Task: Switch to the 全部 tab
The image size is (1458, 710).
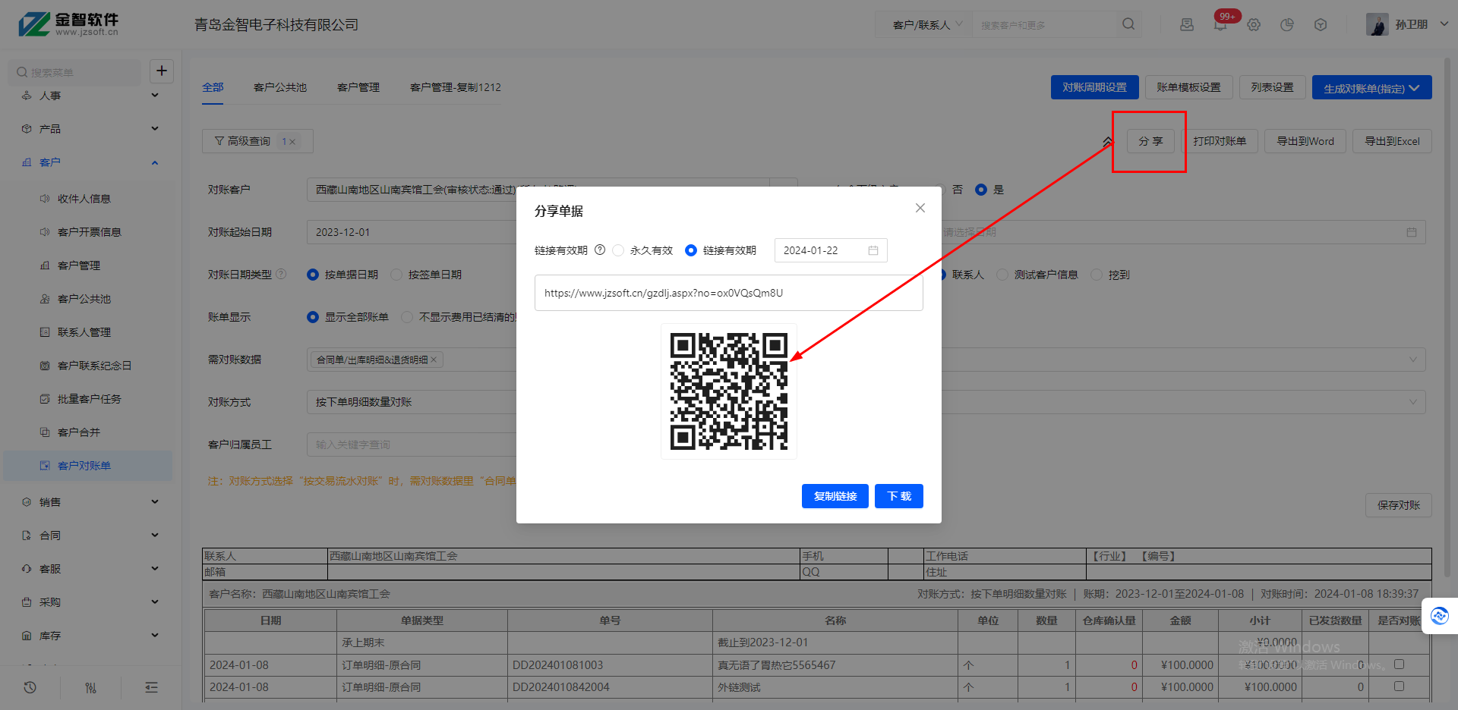Action: pyautogui.click(x=213, y=87)
